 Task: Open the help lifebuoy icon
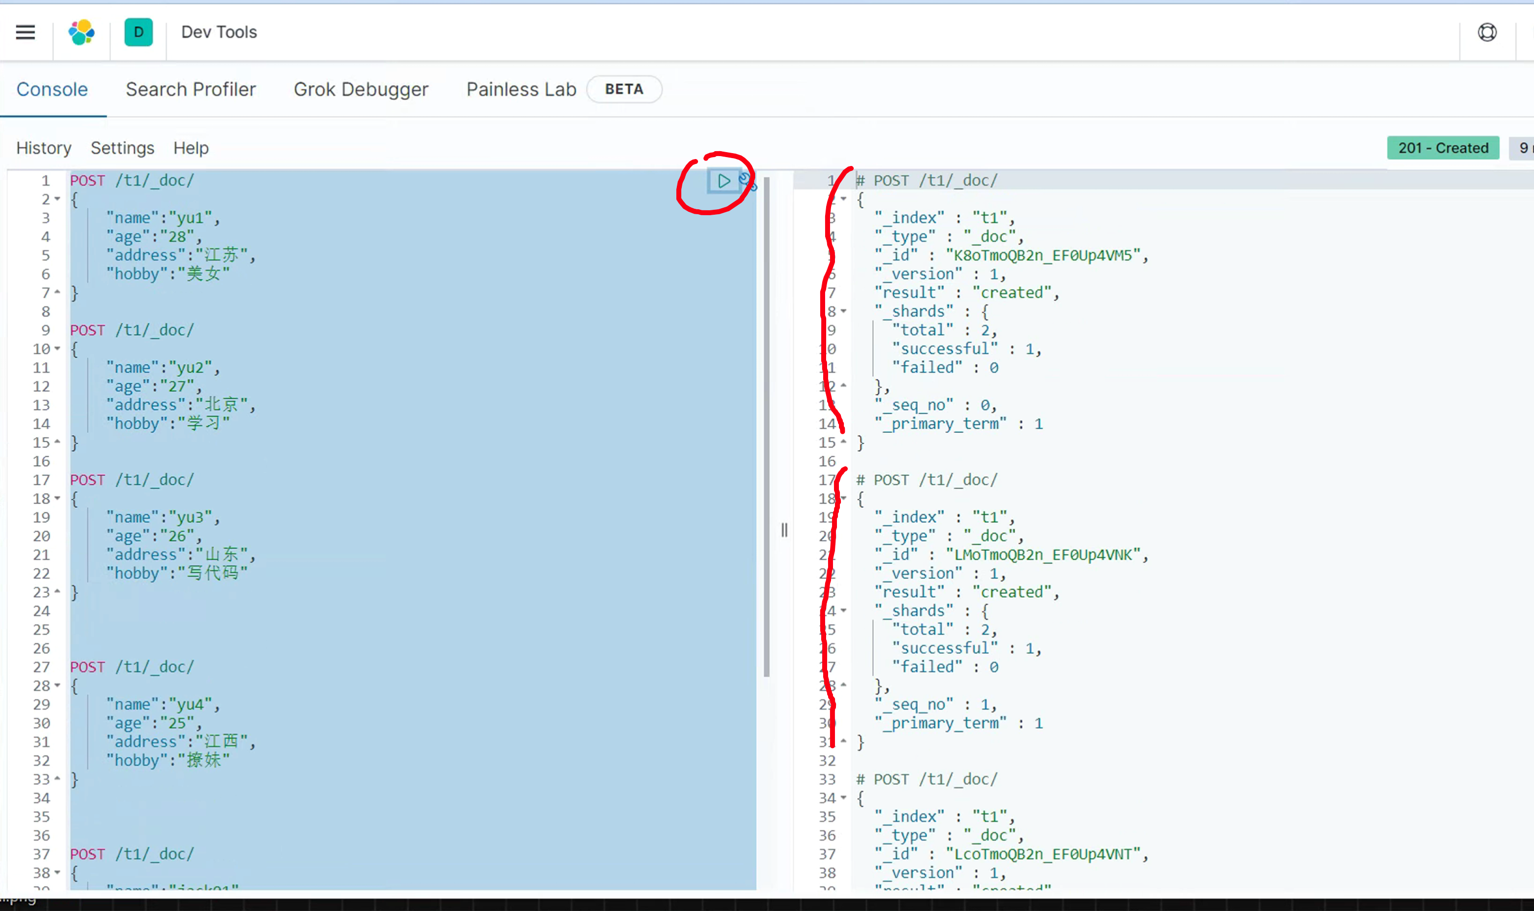1487,32
